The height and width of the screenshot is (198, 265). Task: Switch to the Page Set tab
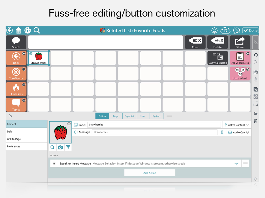(x=129, y=116)
